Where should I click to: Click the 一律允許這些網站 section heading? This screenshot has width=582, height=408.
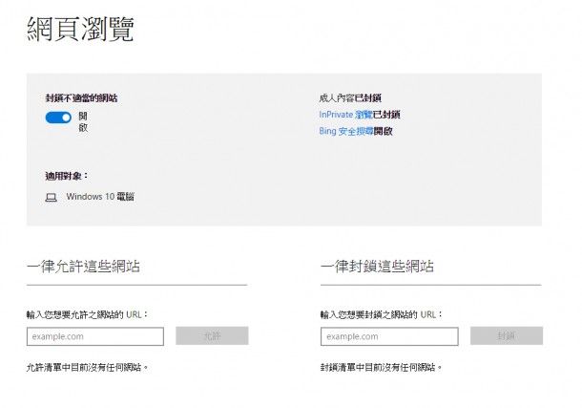(89, 267)
